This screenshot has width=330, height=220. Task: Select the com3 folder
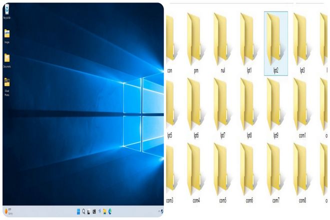171,173
